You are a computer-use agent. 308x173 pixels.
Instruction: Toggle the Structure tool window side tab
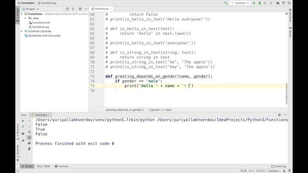click(18, 132)
